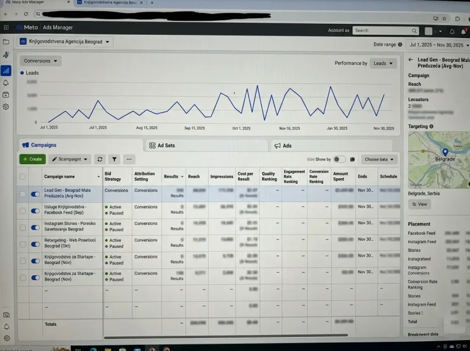Click the bell icon under the chart sidebar icon
The width and height of the screenshot is (470, 351).
[x=6, y=83]
